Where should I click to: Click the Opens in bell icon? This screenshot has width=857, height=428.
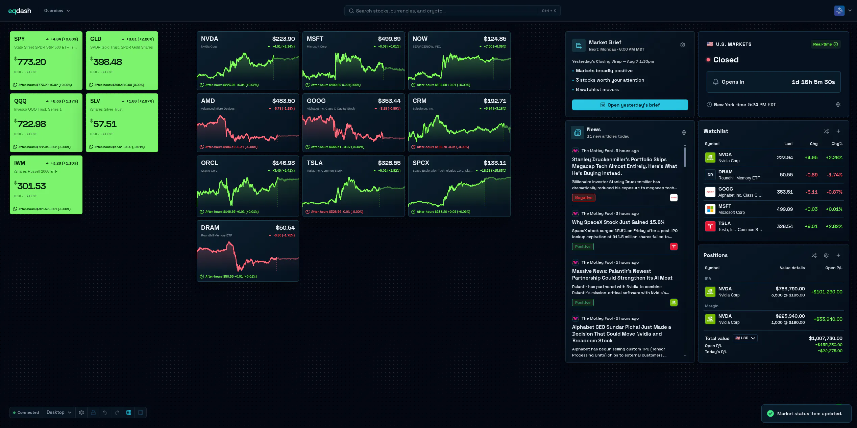715,82
